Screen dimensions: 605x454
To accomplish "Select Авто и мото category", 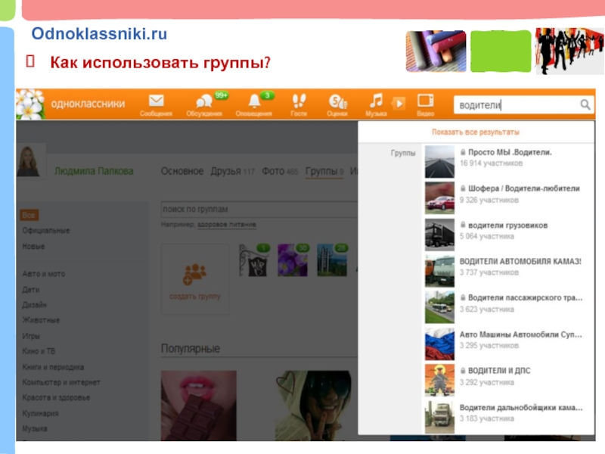I will 44,274.
